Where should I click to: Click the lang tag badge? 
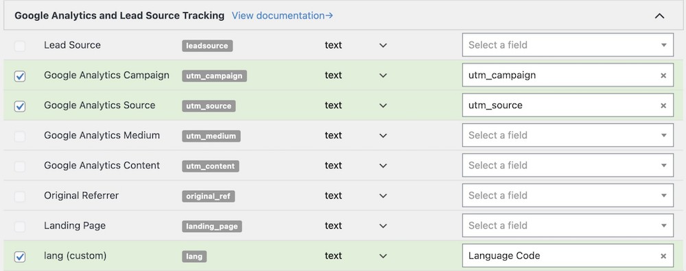[x=194, y=257]
